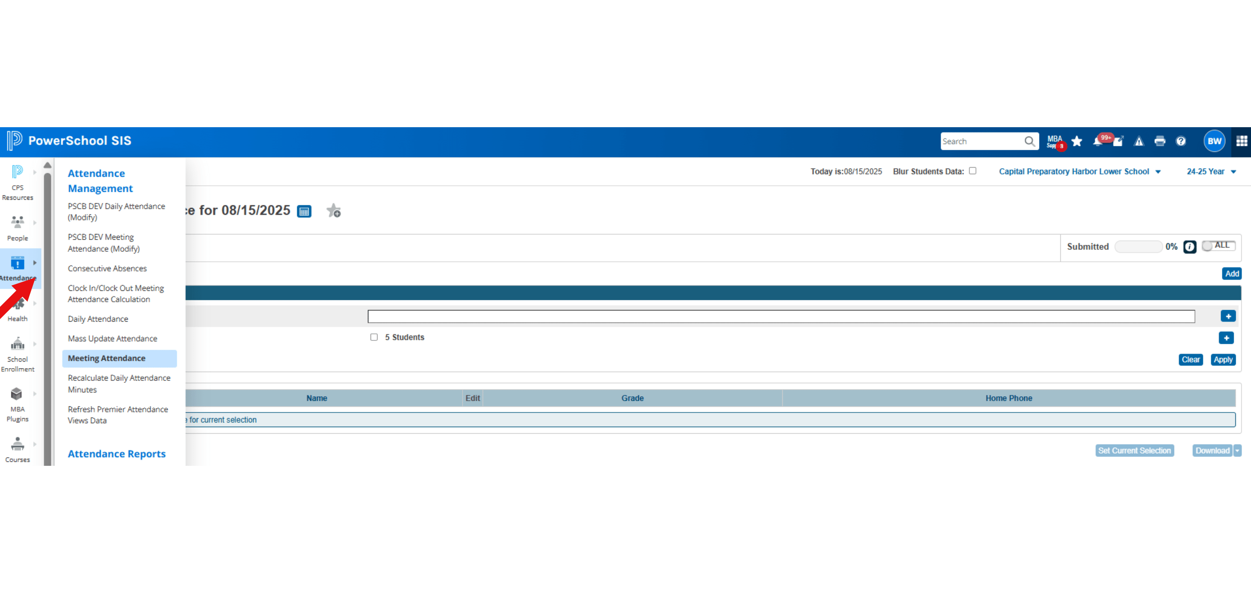Expand the Download options arrow
1251x593 pixels.
tap(1237, 451)
